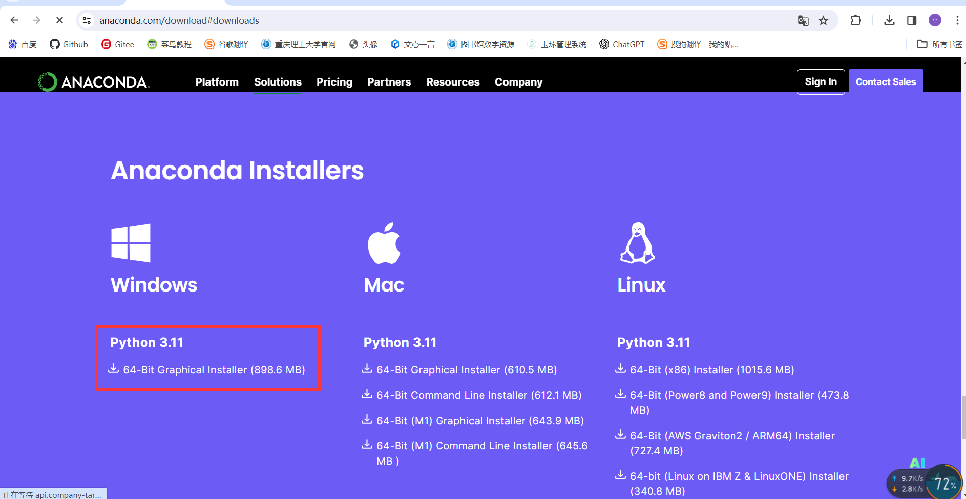Download Mac 64-Bit Graphical Installer (610.5 MB)
The width and height of the screenshot is (966, 499).
coord(459,370)
